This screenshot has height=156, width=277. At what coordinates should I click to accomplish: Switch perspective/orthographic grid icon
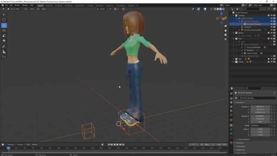[x=225, y=39]
